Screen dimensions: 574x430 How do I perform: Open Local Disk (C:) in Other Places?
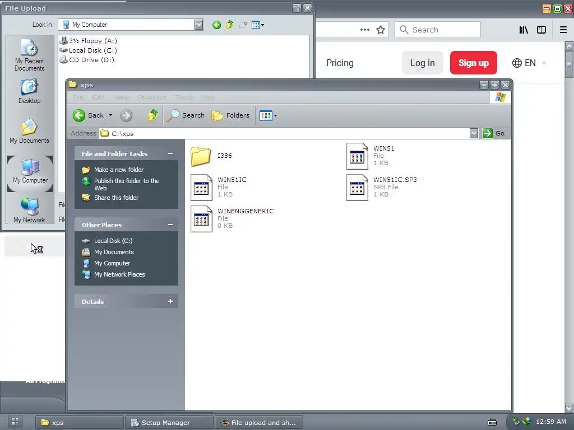pyautogui.click(x=113, y=241)
